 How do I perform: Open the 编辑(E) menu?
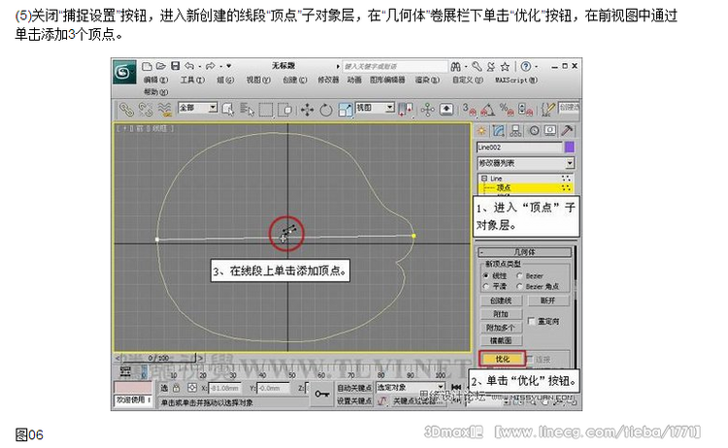pyautogui.click(x=156, y=80)
